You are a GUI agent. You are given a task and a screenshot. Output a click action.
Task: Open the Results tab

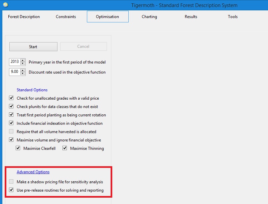click(x=191, y=17)
